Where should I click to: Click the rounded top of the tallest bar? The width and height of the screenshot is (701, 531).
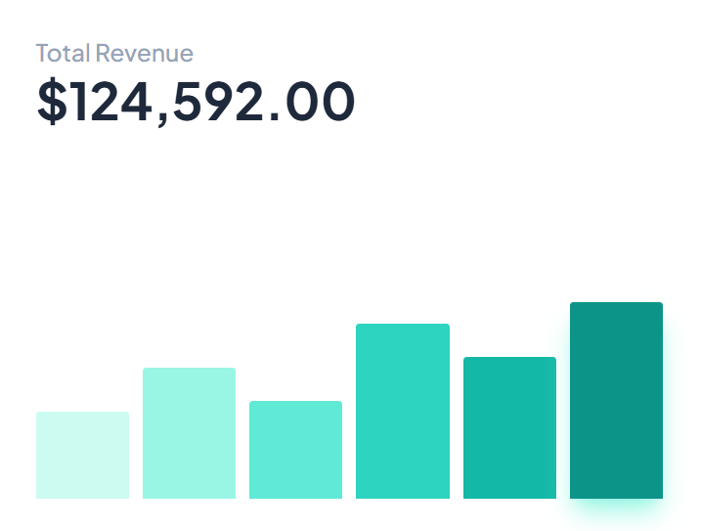[x=616, y=306]
